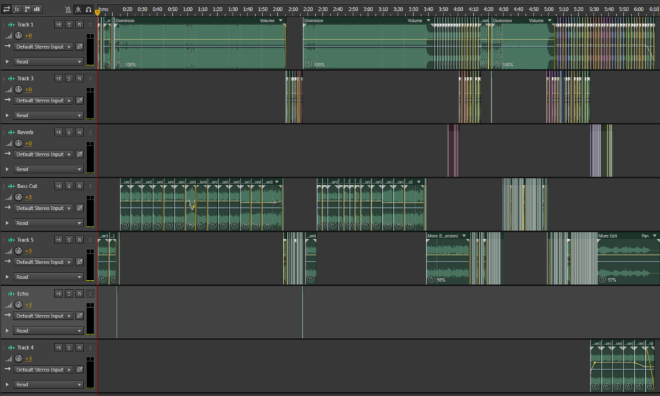This screenshot has width=660, height=396.
Task: Expand the Track 5 automation lane triangle
Action: (x=8, y=277)
